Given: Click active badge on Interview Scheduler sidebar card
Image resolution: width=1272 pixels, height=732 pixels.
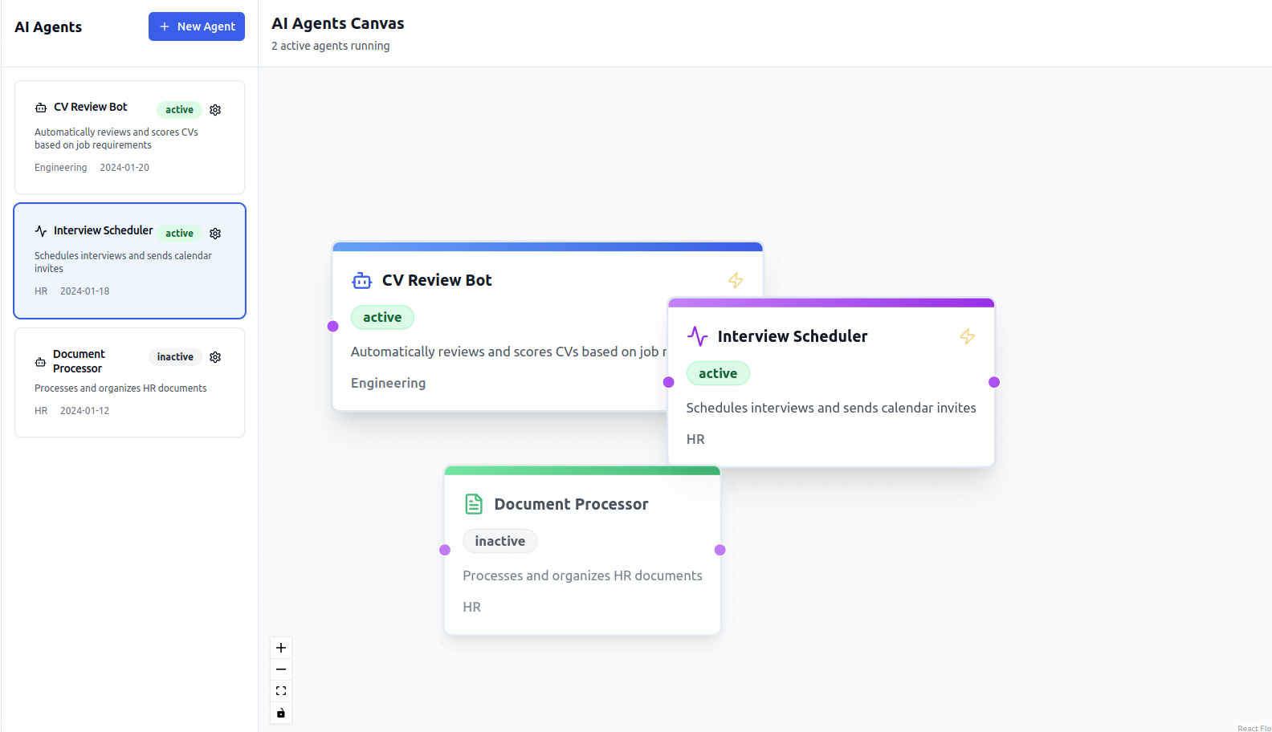Looking at the screenshot, I should coord(179,234).
